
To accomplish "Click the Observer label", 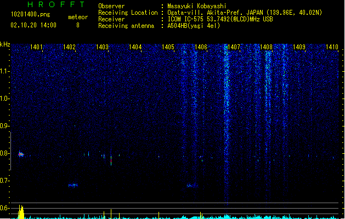I will click(111, 6).
